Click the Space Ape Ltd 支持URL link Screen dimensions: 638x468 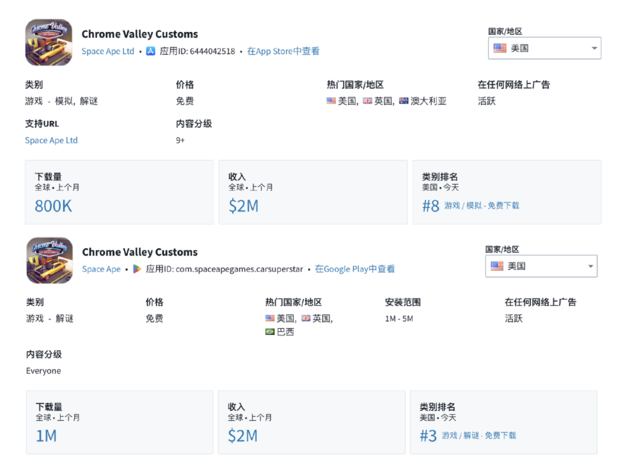(51, 141)
